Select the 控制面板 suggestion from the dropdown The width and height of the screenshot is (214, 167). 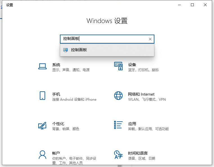pyautogui.click(x=79, y=50)
